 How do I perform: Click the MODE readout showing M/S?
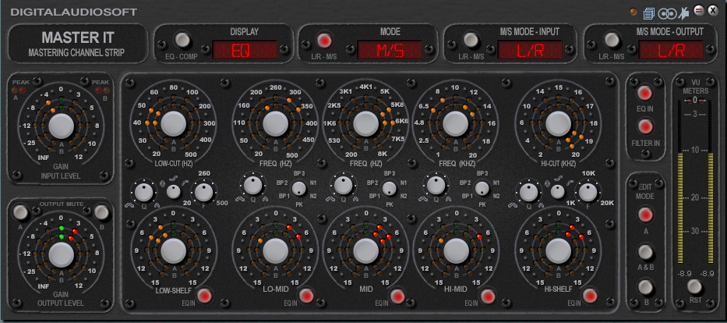coord(390,50)
